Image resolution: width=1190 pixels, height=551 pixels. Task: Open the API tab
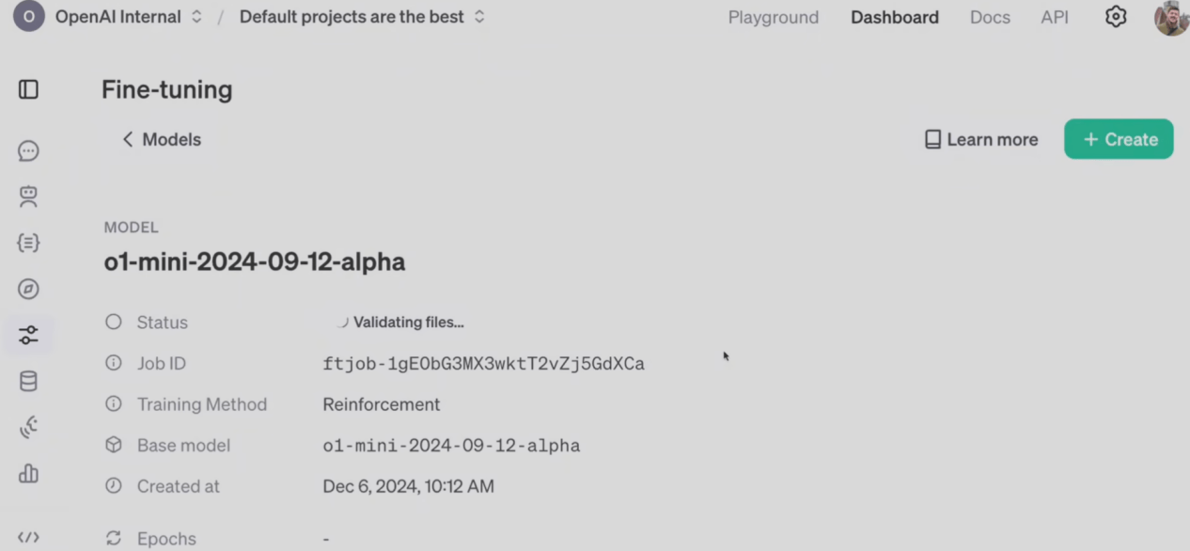point(1055,17)
